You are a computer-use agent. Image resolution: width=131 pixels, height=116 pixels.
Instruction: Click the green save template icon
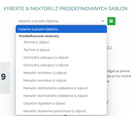(x=111, y=21)
